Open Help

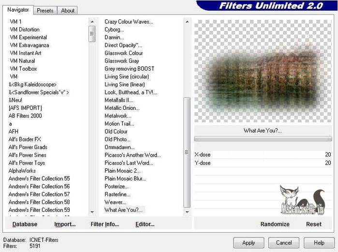319,243
